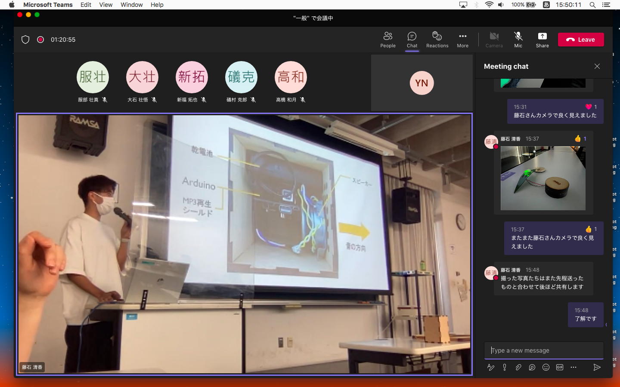Open the AirPlay display menu

(463, 5)
